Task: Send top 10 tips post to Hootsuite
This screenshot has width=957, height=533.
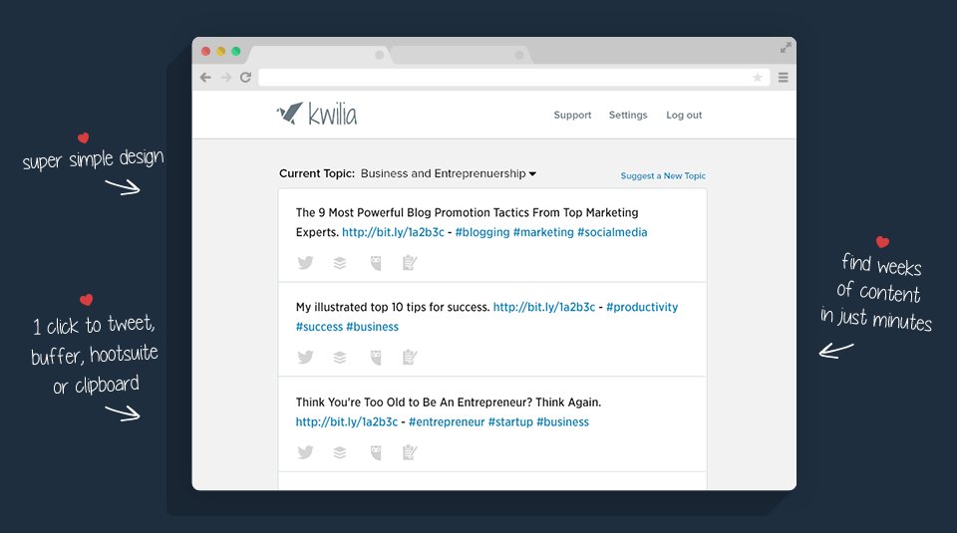Action: tap(376, 358)
